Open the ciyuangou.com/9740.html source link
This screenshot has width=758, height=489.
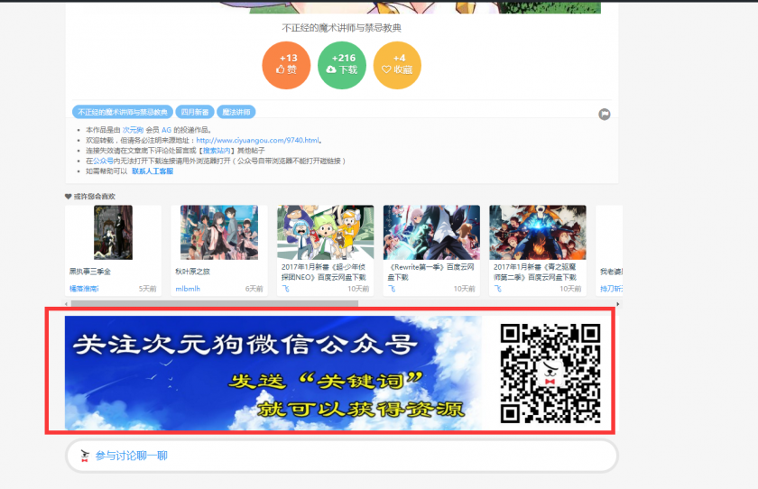[258, 140]
